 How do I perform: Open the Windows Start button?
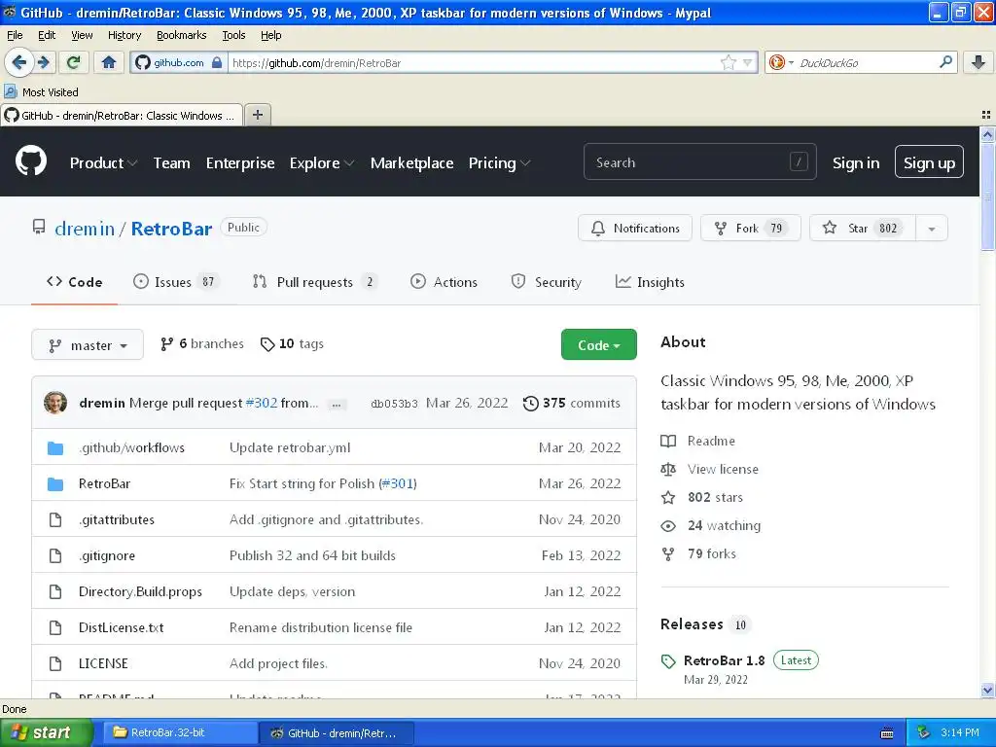click(45, 733)
